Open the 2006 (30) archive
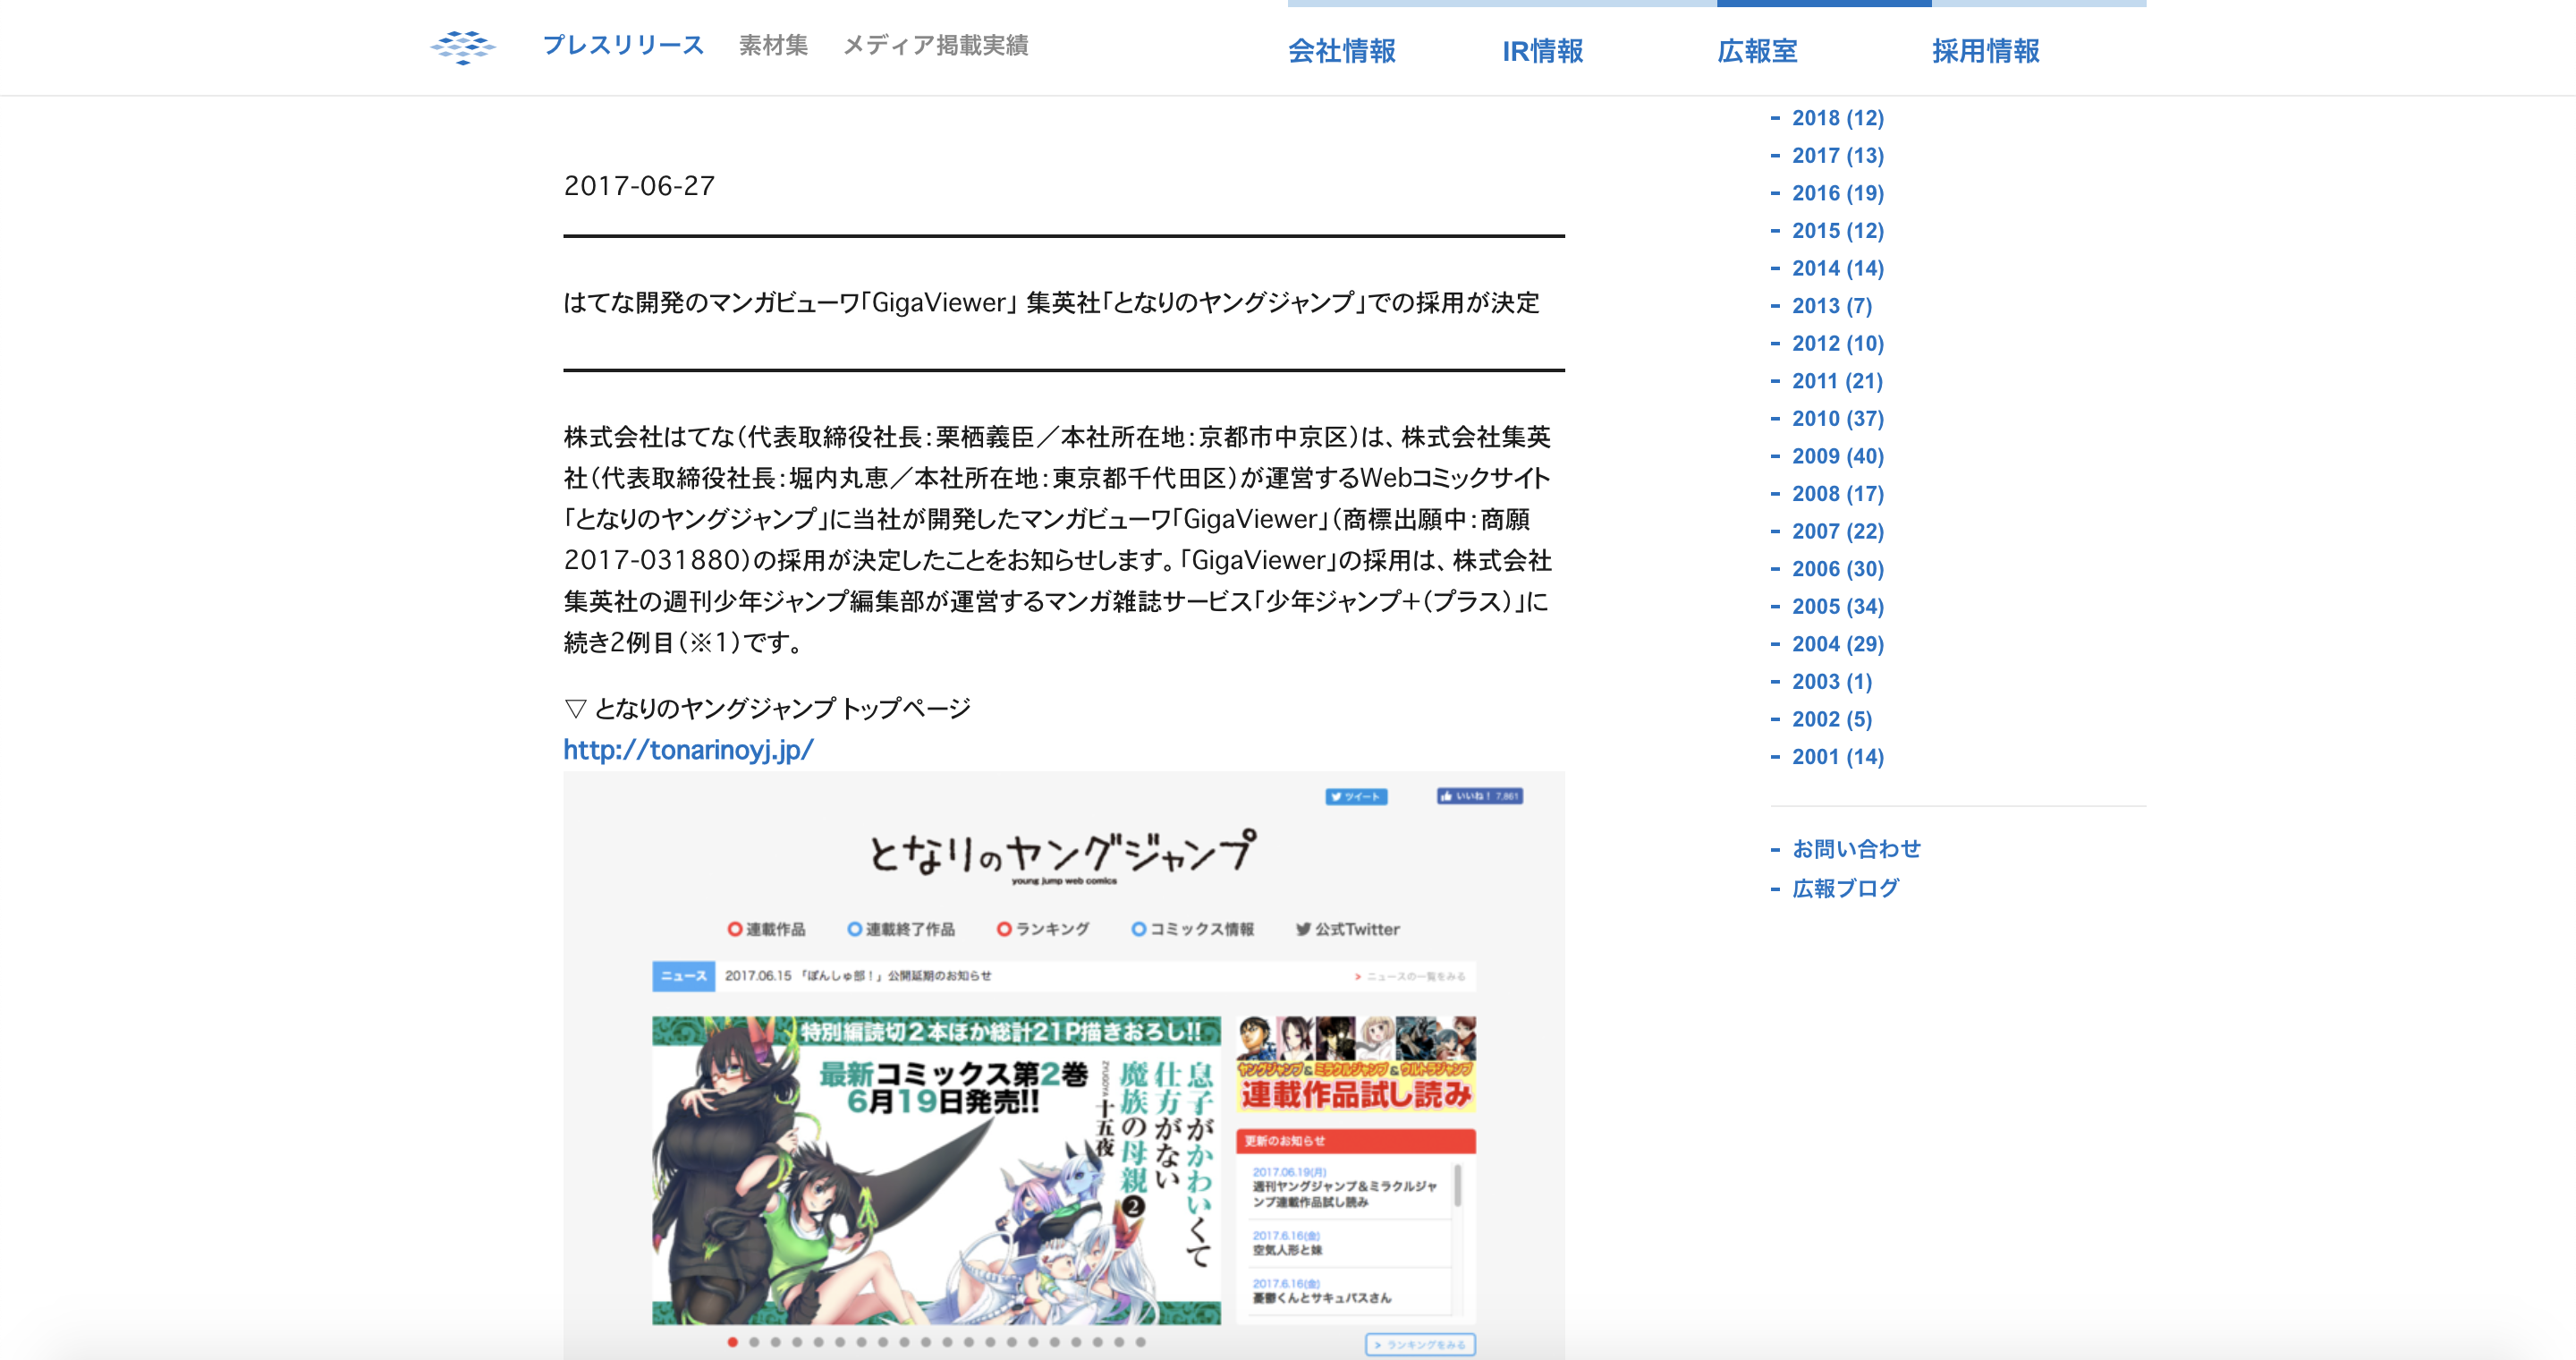The width and height of the screenshot is (2576, 1360). click(x=1837, y=569)
